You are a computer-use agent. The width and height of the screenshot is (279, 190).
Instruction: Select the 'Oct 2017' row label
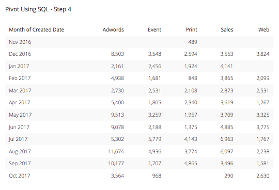[x=20, y=176]
